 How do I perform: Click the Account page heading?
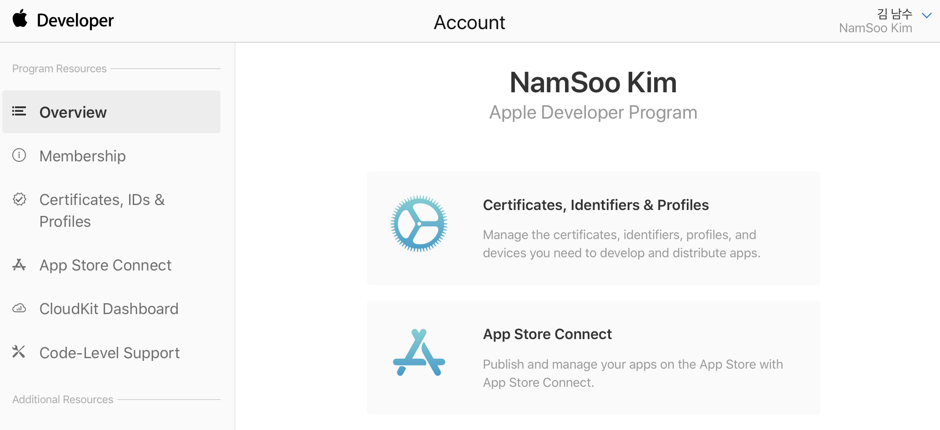(x=470, y=22)
